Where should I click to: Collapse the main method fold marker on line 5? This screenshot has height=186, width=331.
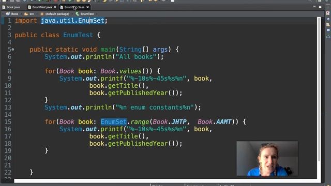tap(13, 50)
